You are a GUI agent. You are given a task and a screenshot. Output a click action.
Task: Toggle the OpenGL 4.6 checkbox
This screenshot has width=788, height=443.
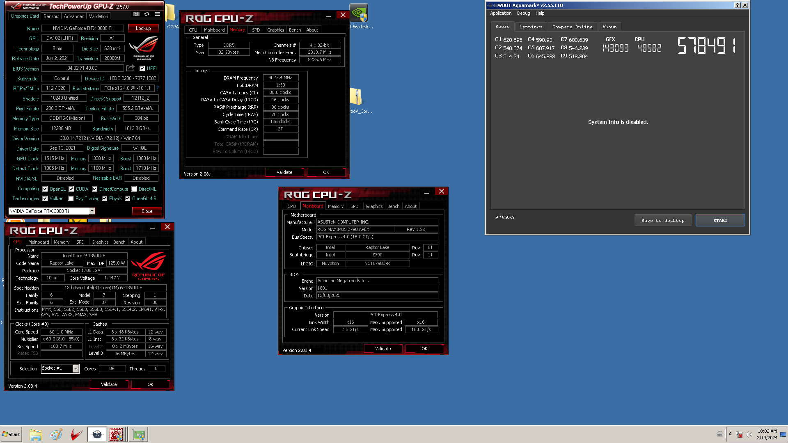(128, 199)
